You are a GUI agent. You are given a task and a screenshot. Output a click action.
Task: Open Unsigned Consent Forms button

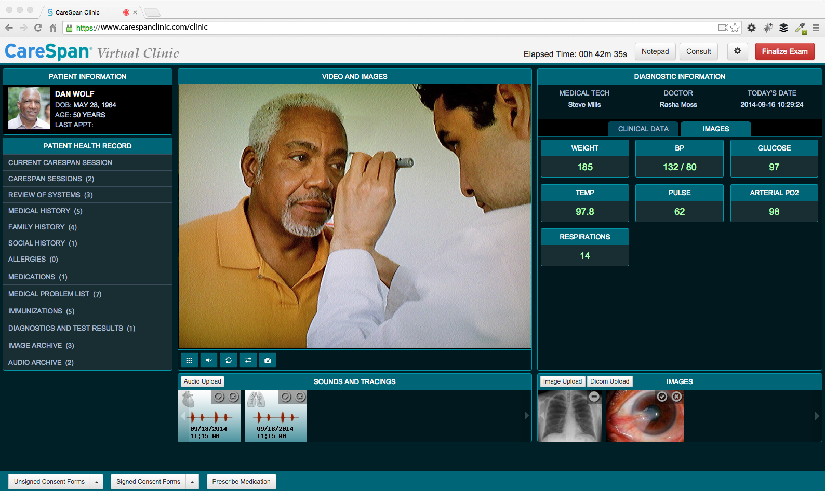pyautogui.click(x=49, y=482)
